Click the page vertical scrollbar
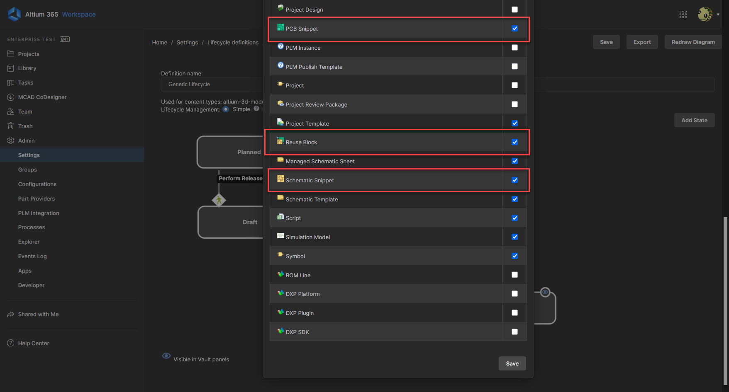Image resolution: width=729 pixels, height=392 pixels. 725,300
